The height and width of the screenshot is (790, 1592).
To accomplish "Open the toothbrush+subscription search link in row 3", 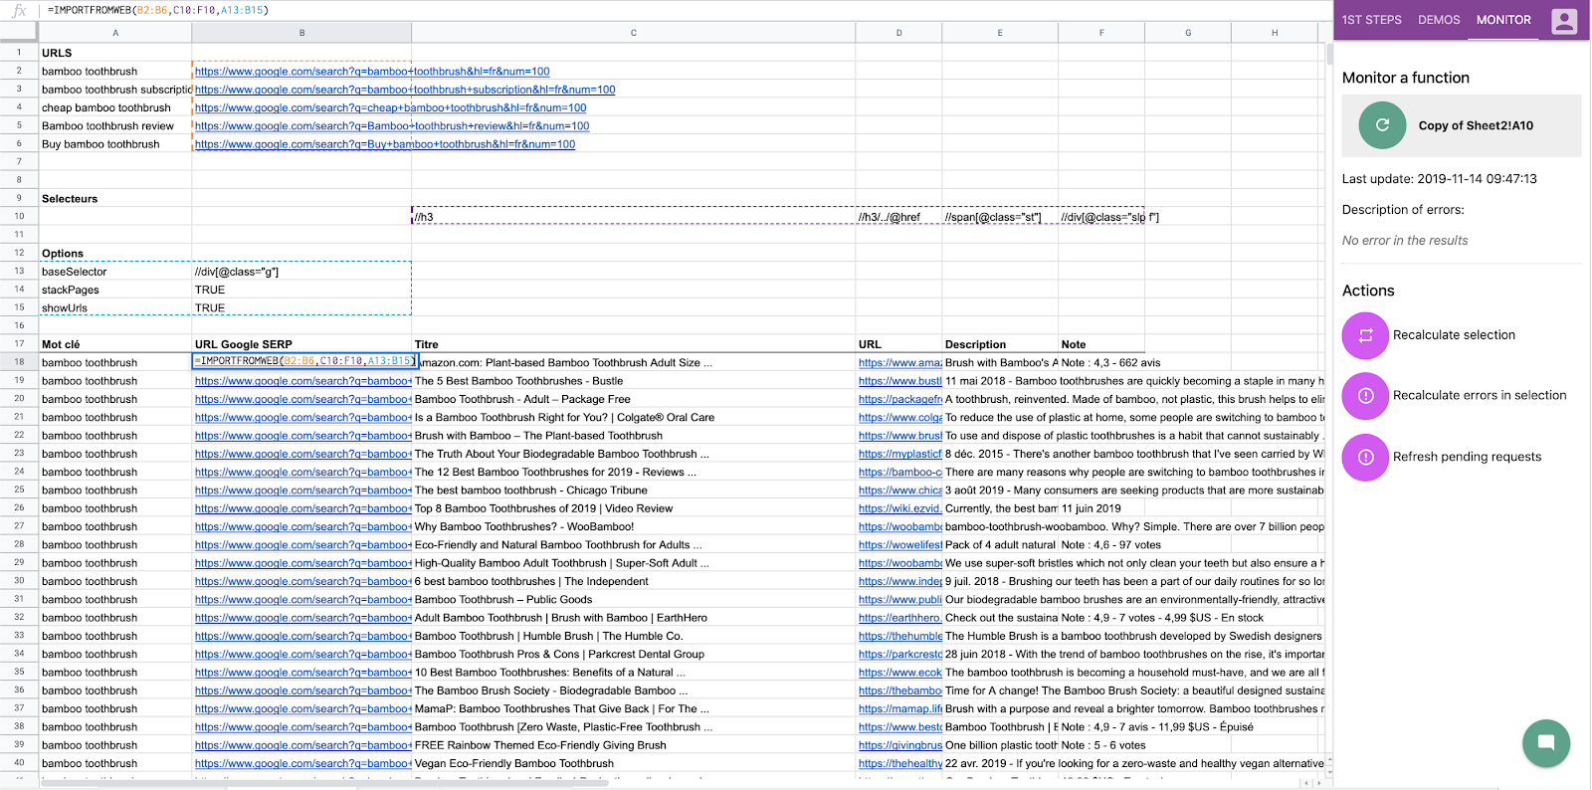I will 405,90.
